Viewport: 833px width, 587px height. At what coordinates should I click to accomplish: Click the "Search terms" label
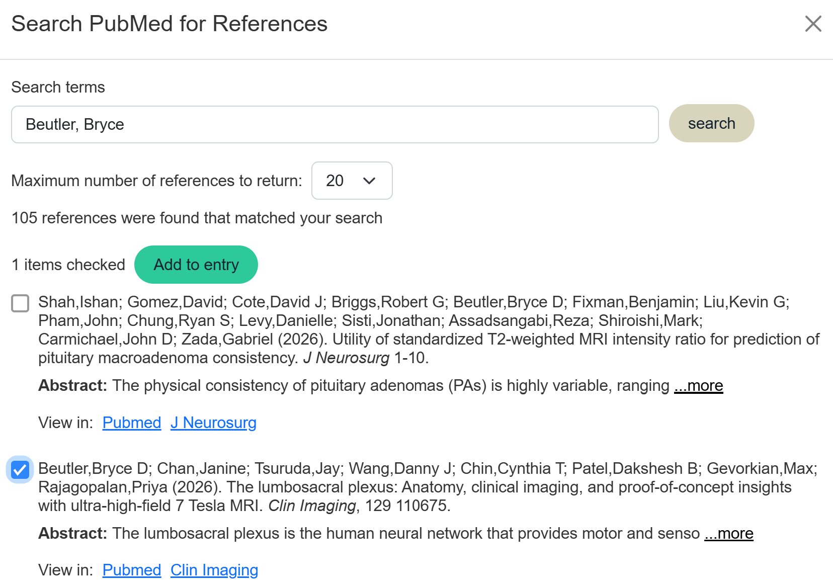58,87
